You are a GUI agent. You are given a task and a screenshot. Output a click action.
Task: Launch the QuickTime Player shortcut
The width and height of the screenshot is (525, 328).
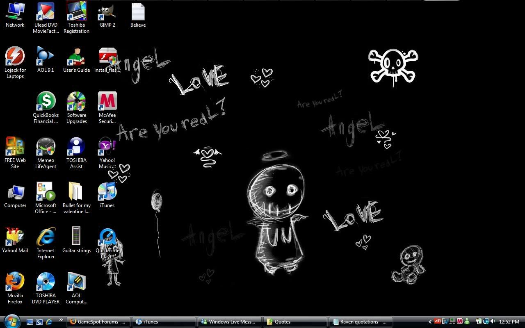click(107, 243)
